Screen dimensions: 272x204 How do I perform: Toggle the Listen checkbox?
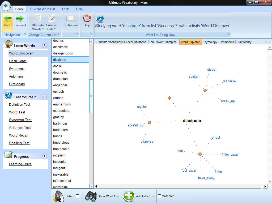(x=78, y=196)
